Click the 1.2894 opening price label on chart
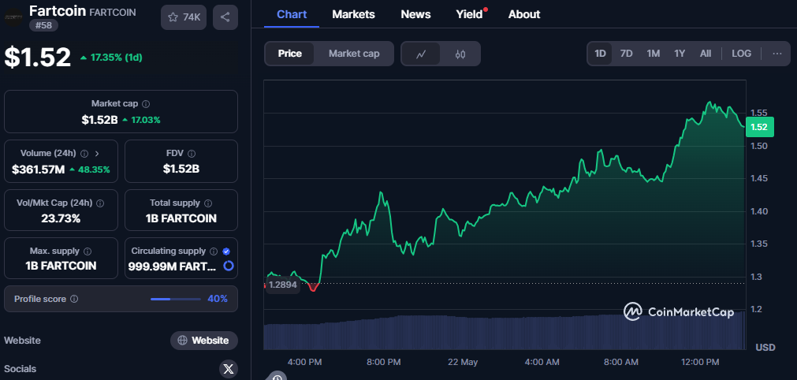The height and width of the screenshot is (380, 797). [x=282, y=285]
